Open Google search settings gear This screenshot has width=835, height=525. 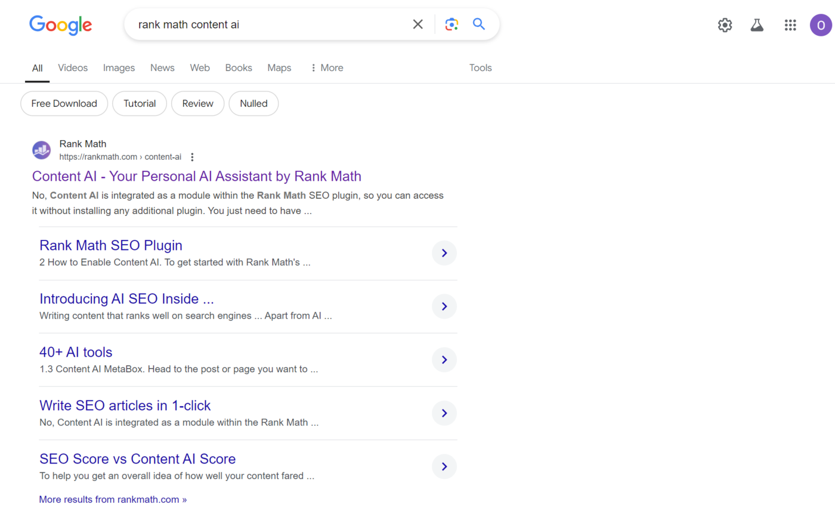[x=724, y=25]
